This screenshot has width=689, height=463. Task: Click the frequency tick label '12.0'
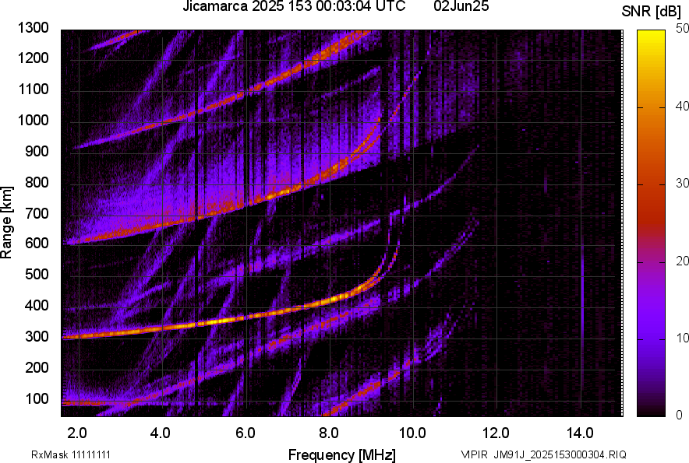pos(496,433)
